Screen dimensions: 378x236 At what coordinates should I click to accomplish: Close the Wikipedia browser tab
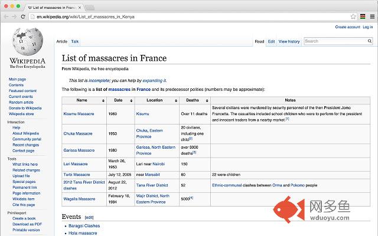tap(80, 8)
